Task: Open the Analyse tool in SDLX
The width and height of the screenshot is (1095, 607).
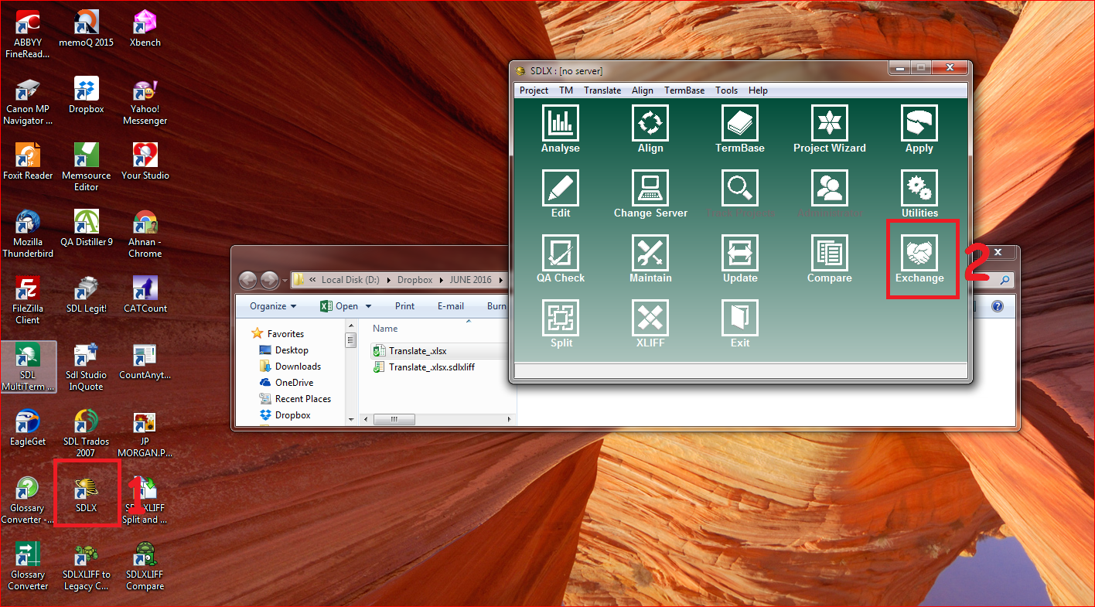Action: (561, 129)
